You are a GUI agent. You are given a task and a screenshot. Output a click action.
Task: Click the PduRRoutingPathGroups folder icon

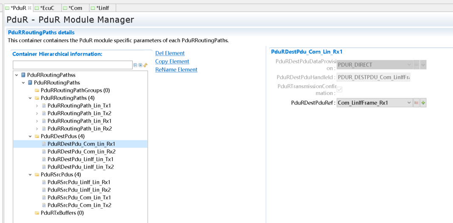click(37, 90)
